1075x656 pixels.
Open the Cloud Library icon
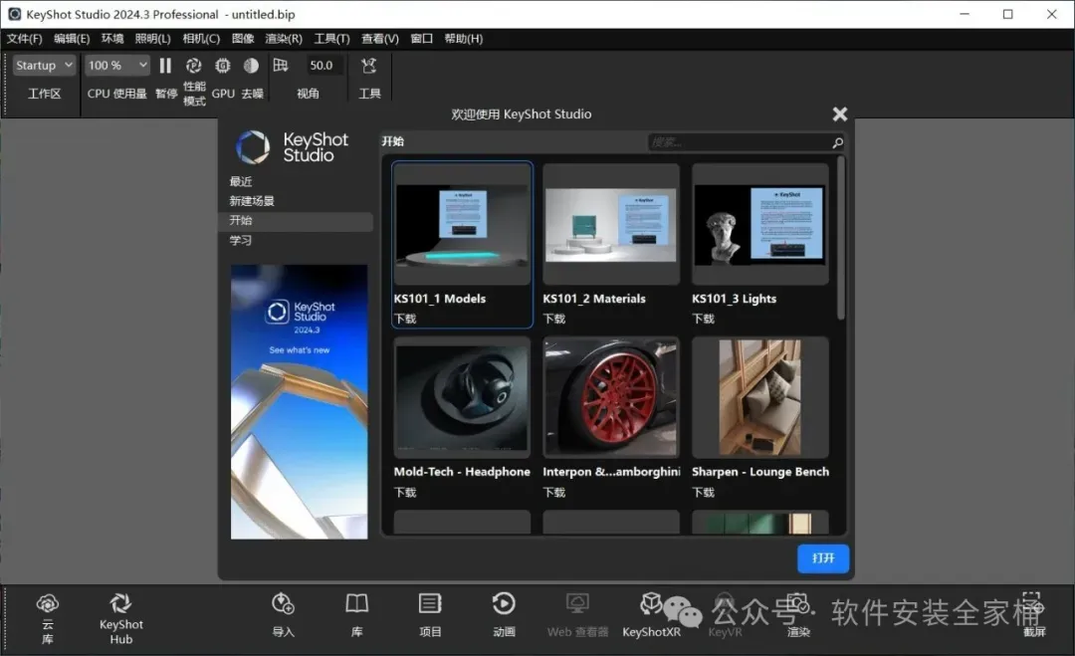click(x=48, y=604)
